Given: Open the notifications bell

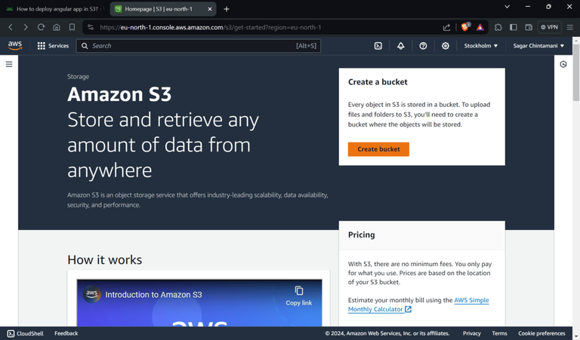Looking at the screenshot, I should coord(400,46).
